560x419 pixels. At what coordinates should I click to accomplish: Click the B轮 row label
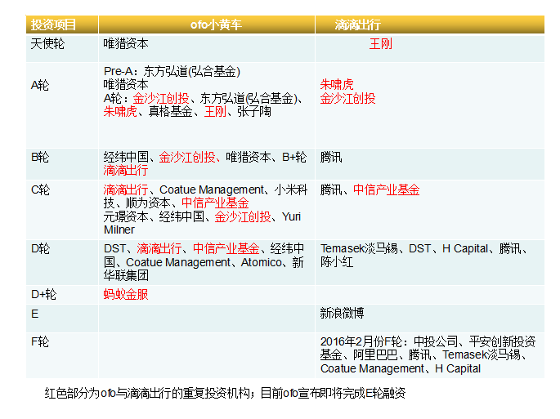tap(40, 157)
